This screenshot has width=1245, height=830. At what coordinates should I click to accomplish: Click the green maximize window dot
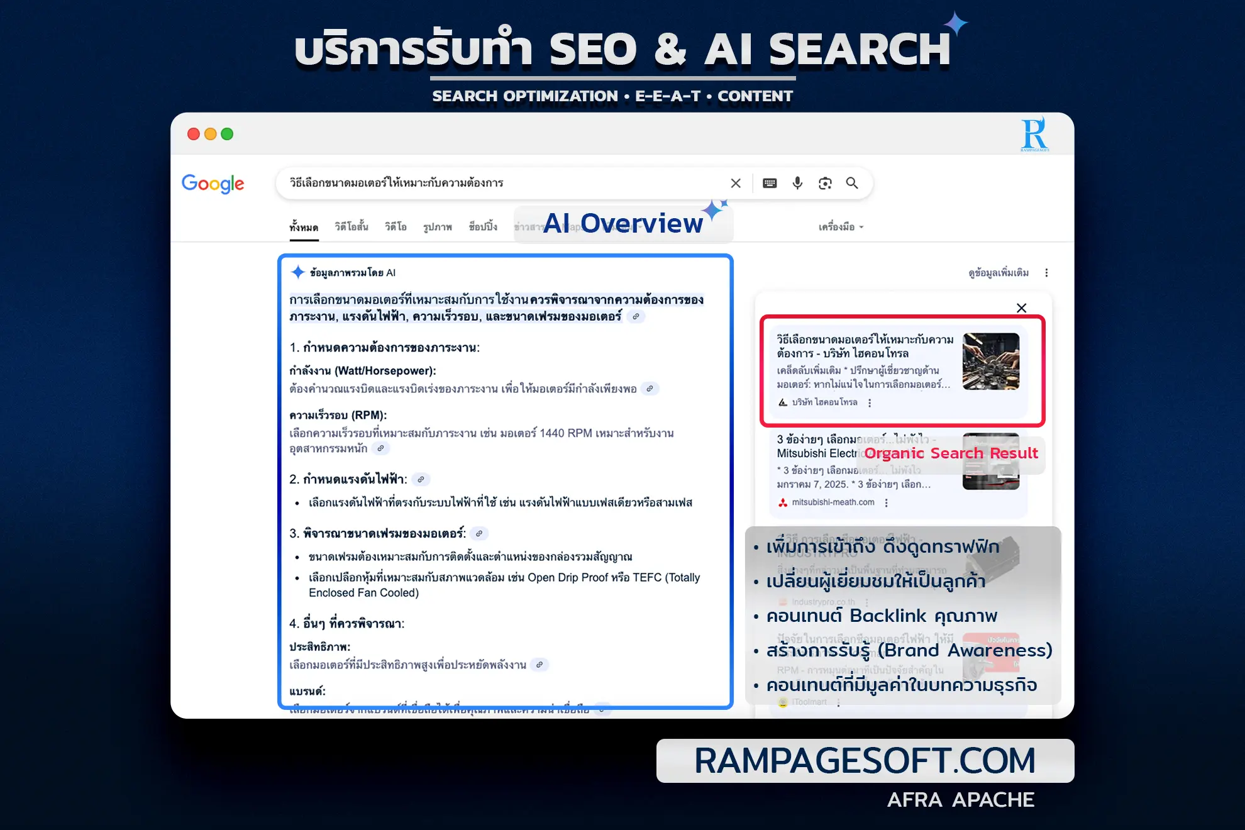pos(227,134)
